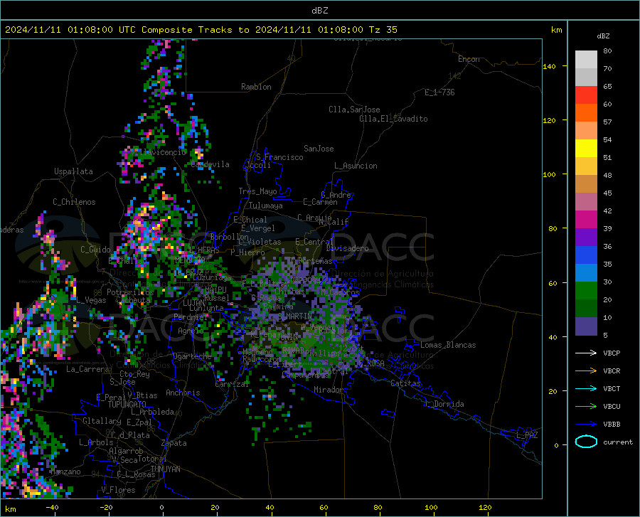Click the 'Manzano' map label
The height and width of the screenshot is (517, 640).
point(65,471)
